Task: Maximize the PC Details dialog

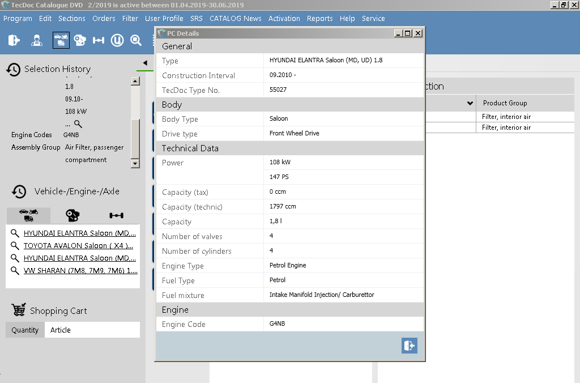Action: [x=408, y=33]
